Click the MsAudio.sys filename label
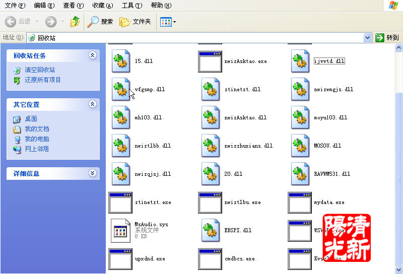403x274 pixels. pyautogui.click(x=152, y=225)
